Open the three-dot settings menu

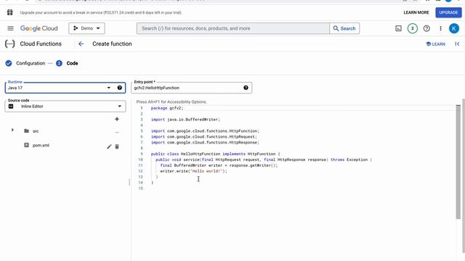pyautogui.click(x=440, y=28)
